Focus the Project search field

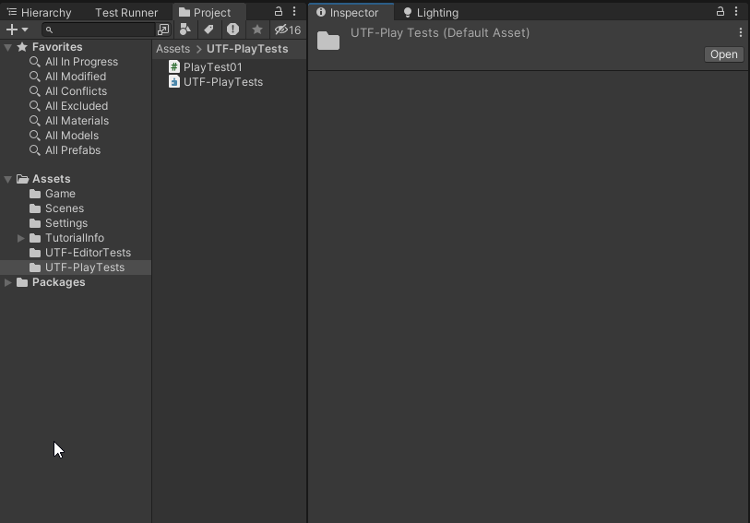pyautogui.click(x=99, y=30)
